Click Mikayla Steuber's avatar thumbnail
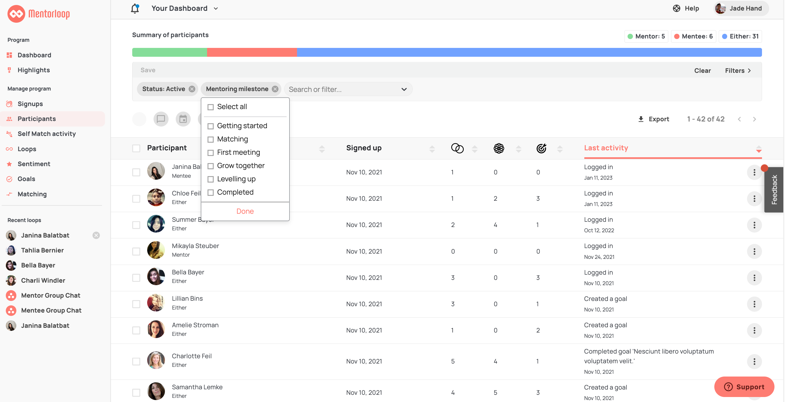Viewport: 785px width, 402px height. [156, 250]
